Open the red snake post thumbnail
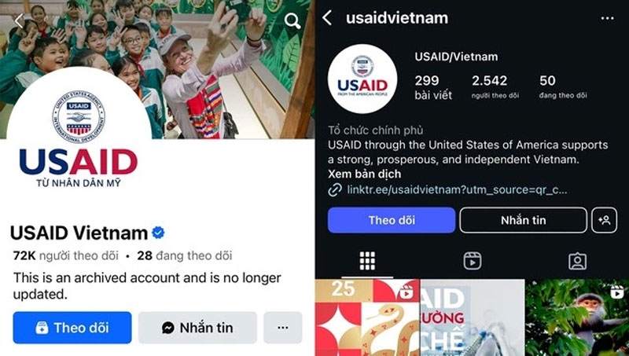 (367, 317)
